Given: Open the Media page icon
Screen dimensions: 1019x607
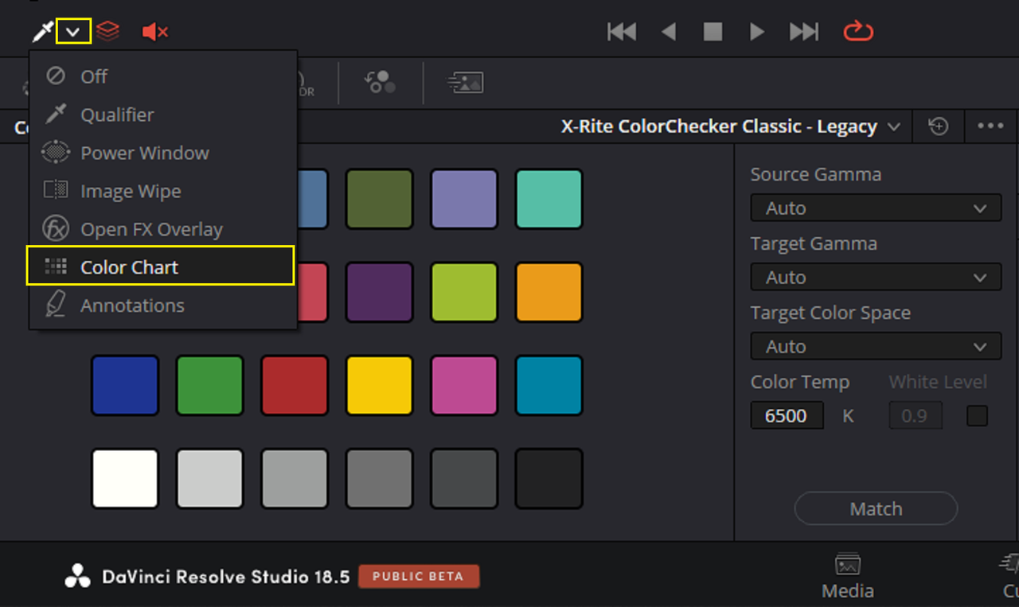Looking at the screenshot, I should pos(848,577).
